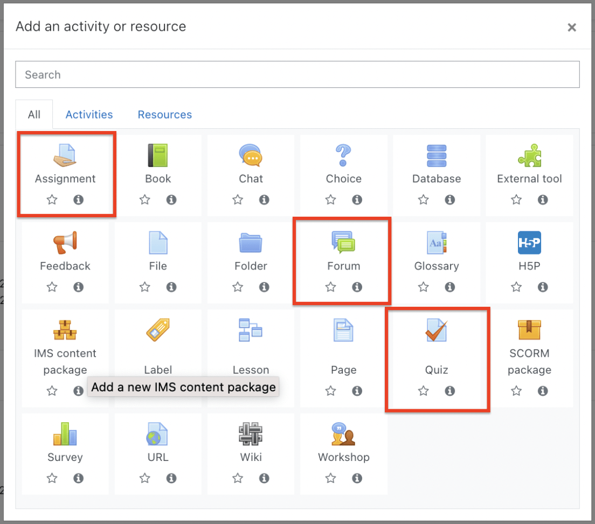Show information about the Forum activity

tap(357, 287)
